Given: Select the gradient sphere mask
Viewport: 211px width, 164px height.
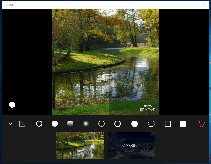Looking at the screenshot, I should coord(70,124).
